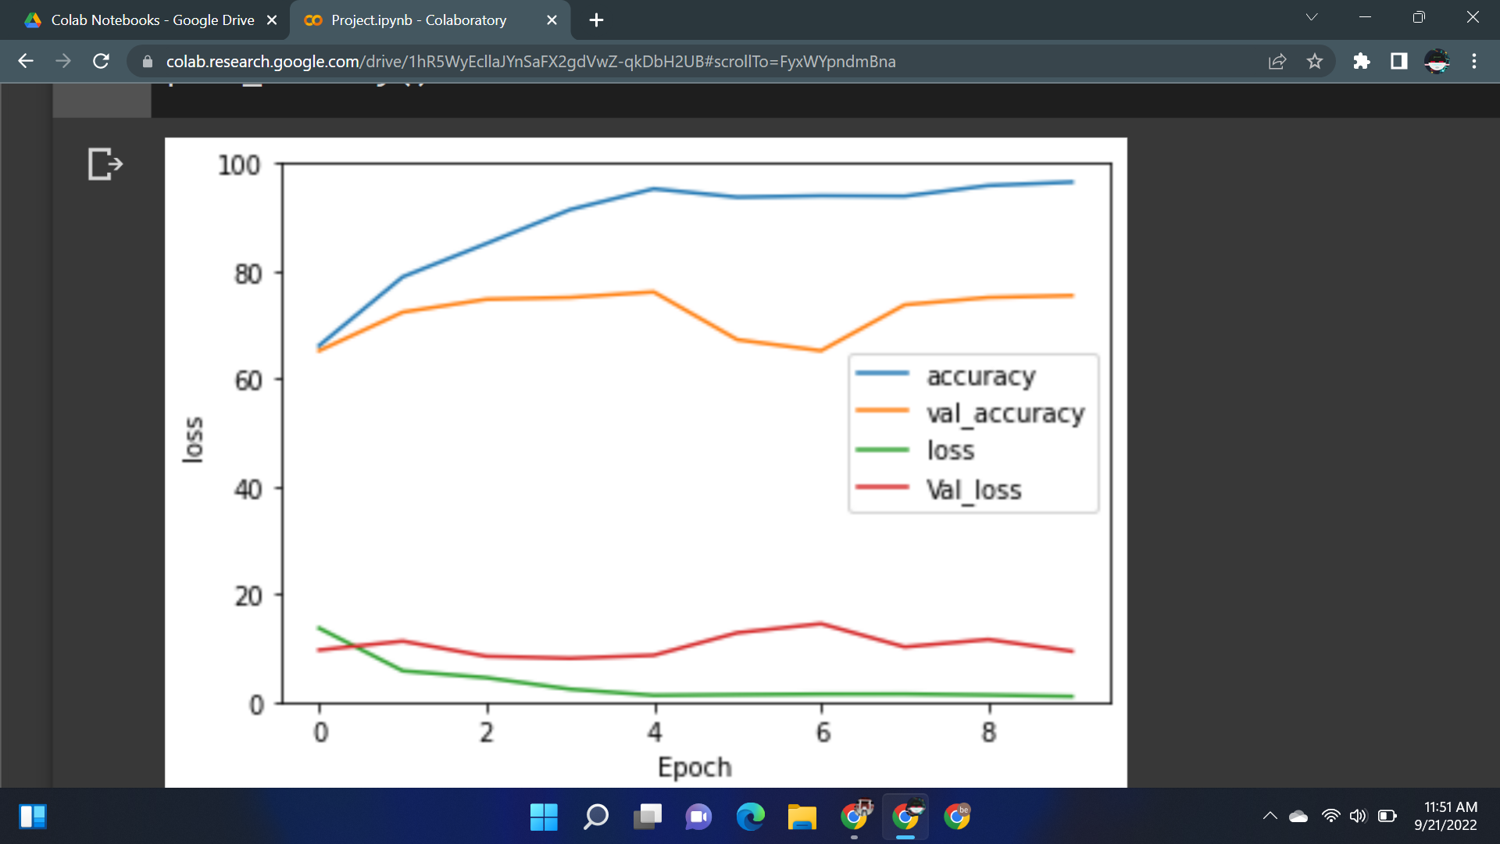Show hidden system tray icons
This screenshot has height=844, width=1500.
pyautogui.click(x=1270, y=816)
